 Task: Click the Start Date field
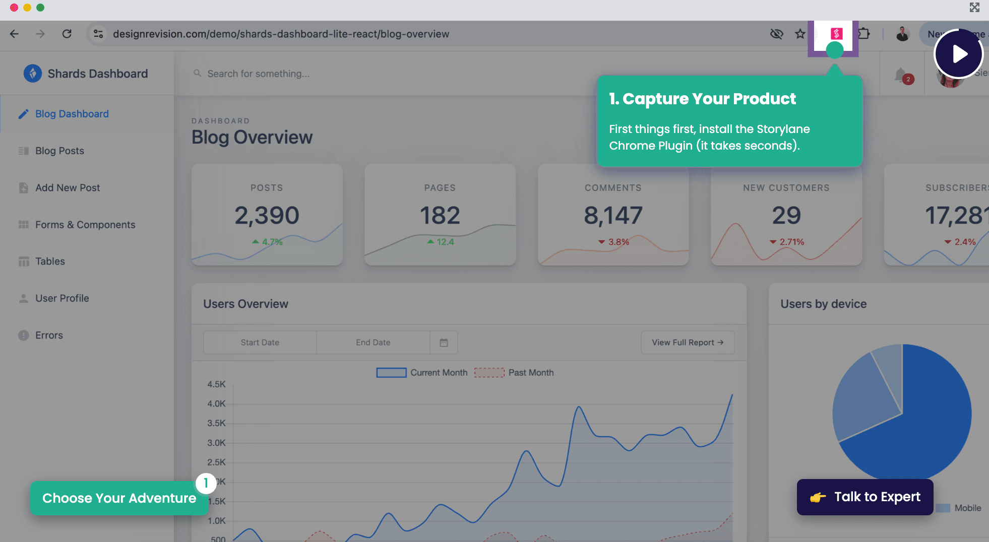point(260,343)
